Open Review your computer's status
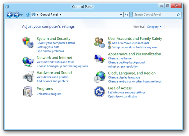Viewport: 189px width, 136px height. click(x=56, y=43)
